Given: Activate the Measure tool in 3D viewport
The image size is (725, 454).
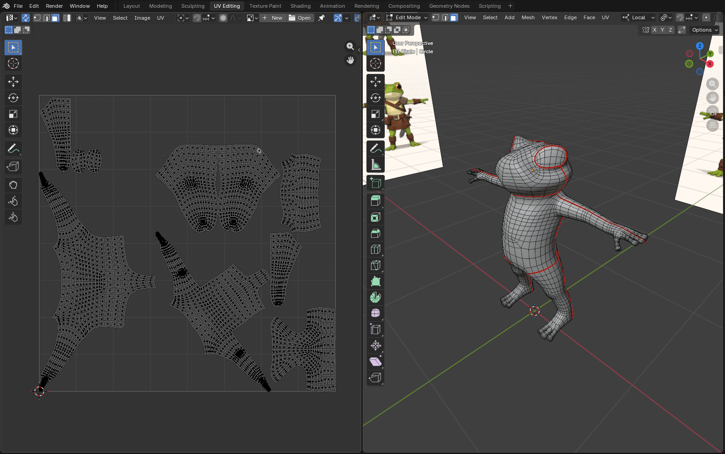Looking at the screenshot, I should click(x=375, y=164).
